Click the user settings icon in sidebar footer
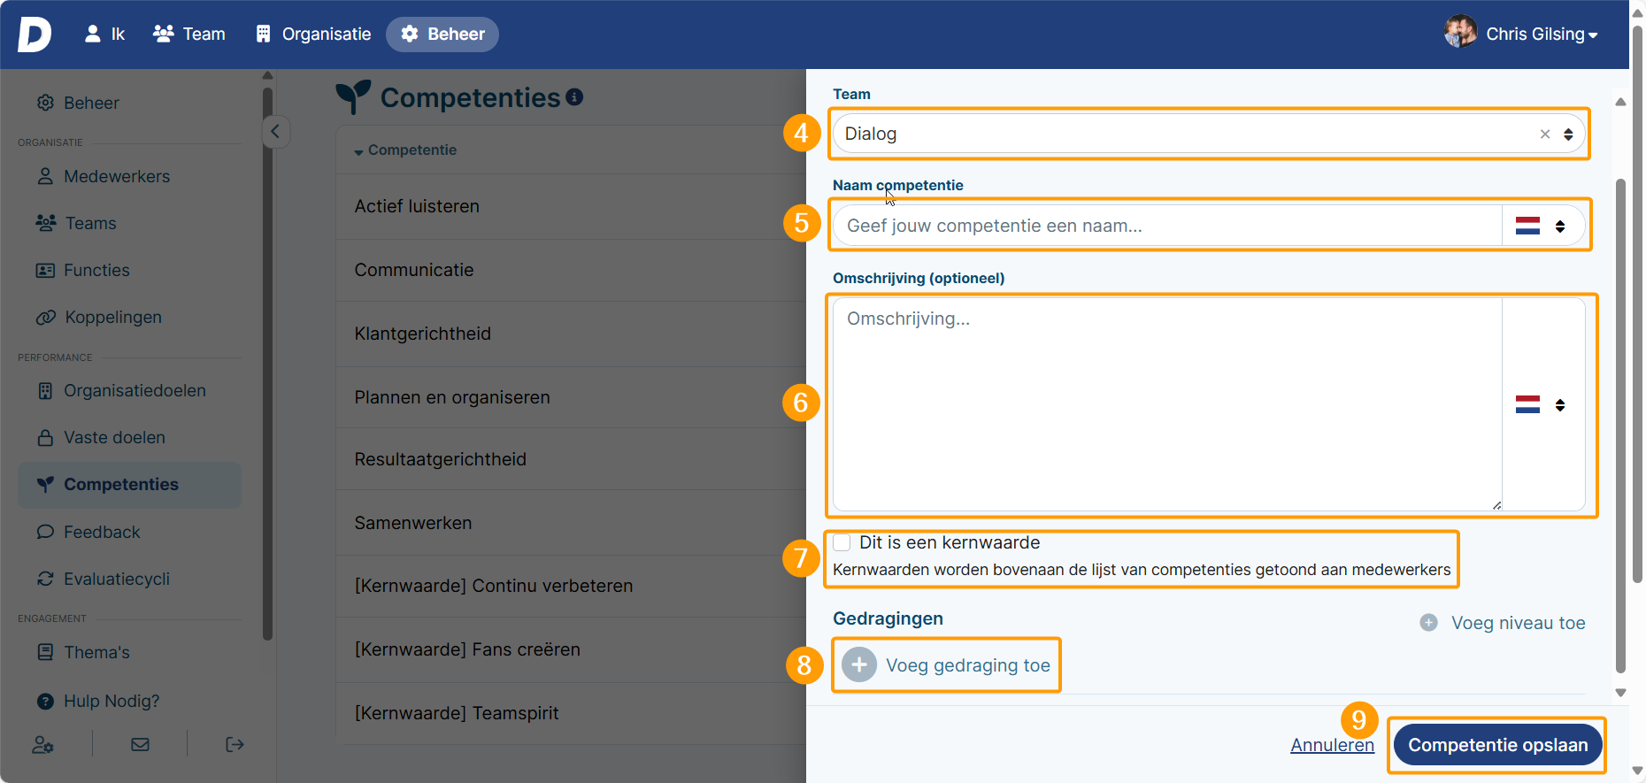 pos(43,745)
